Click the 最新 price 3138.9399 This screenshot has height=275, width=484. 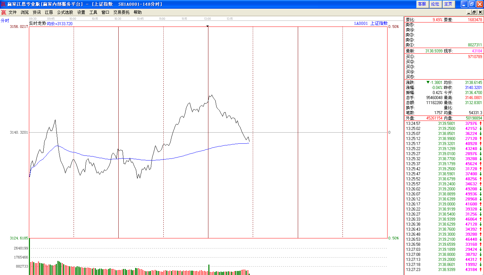tap(434, 51)
